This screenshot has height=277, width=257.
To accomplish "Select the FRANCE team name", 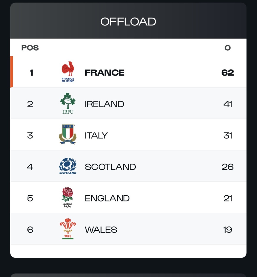I will click(x=105, y=72).
